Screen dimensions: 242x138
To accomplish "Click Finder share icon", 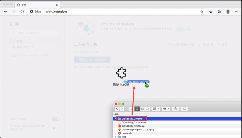I will pyautogui.click(x=176, y=109).
